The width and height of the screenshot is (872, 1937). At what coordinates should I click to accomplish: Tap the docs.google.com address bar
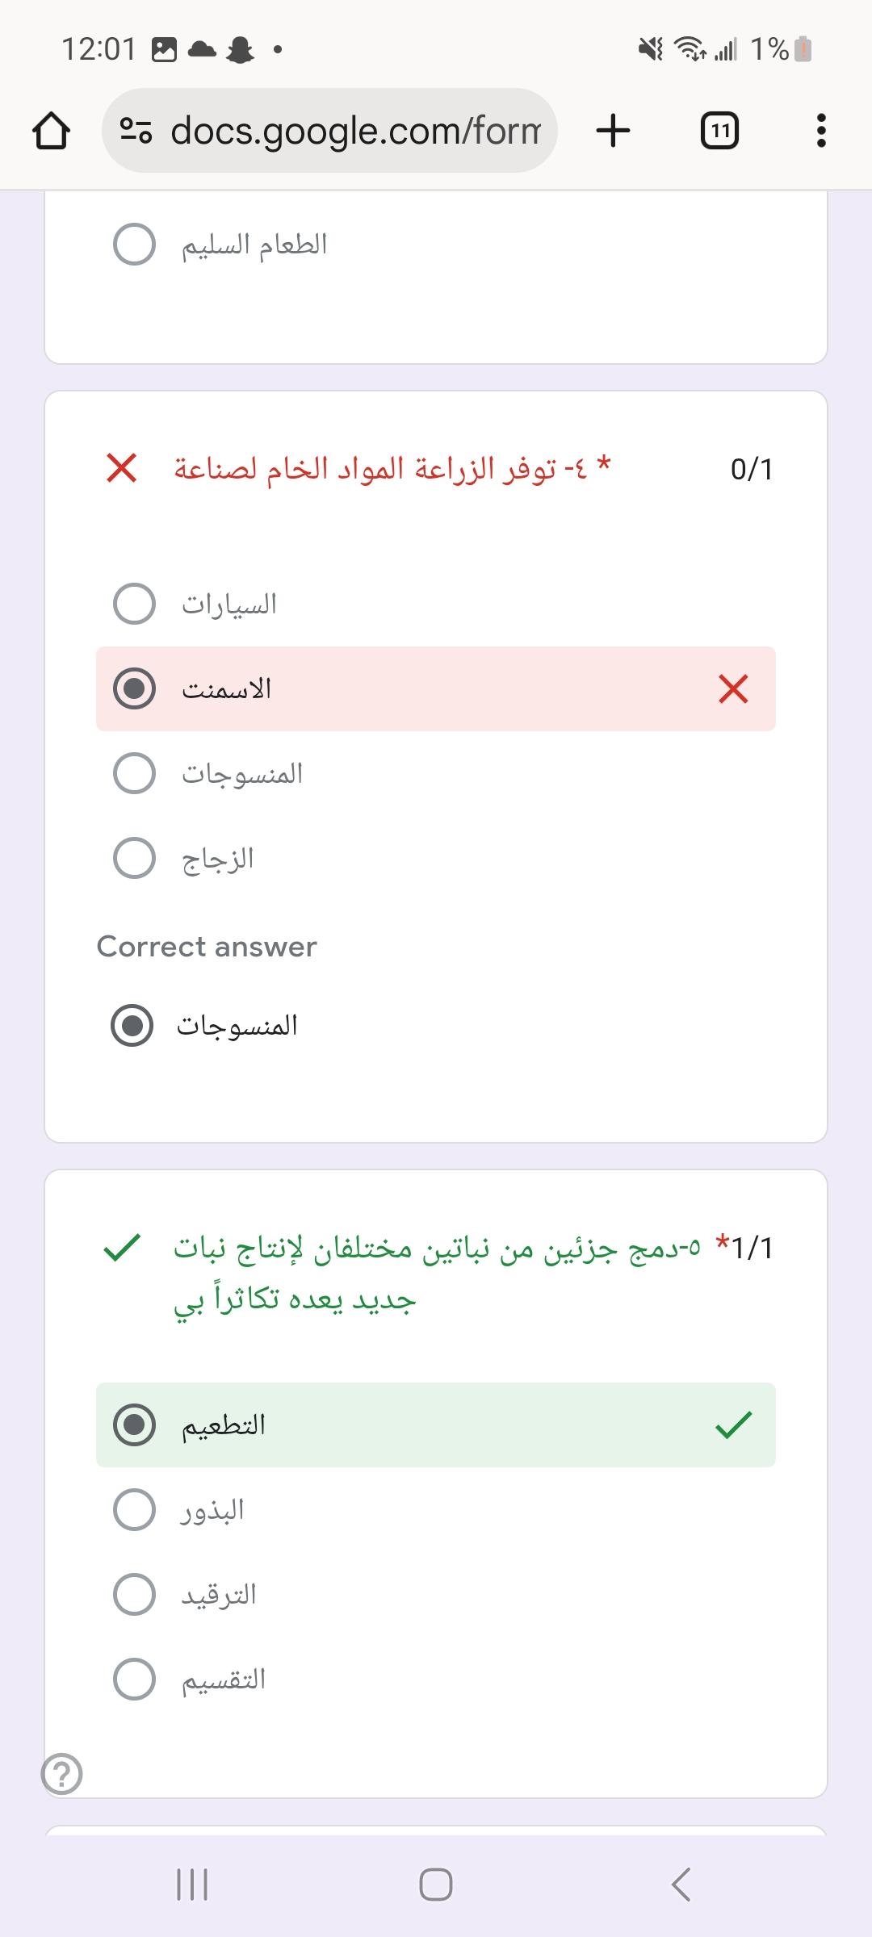point(355,131)
